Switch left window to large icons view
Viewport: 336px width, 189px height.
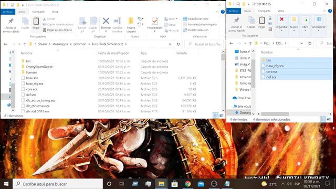[x=222, y=115]
